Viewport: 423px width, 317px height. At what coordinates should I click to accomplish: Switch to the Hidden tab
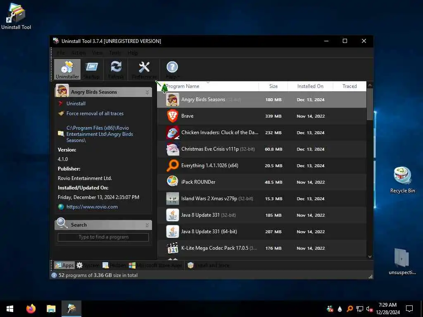coord(114,265)
